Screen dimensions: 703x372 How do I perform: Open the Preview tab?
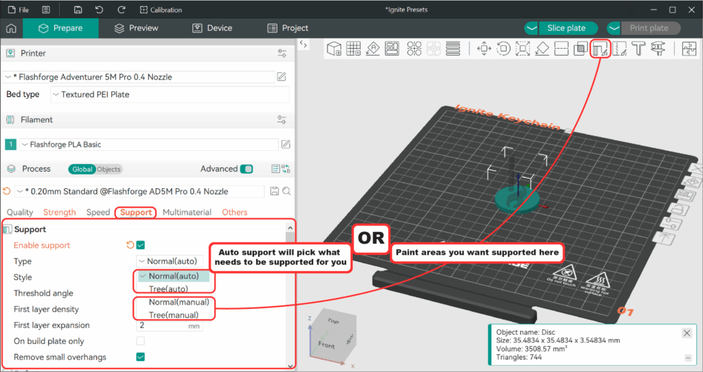click(x=137, y=27)
